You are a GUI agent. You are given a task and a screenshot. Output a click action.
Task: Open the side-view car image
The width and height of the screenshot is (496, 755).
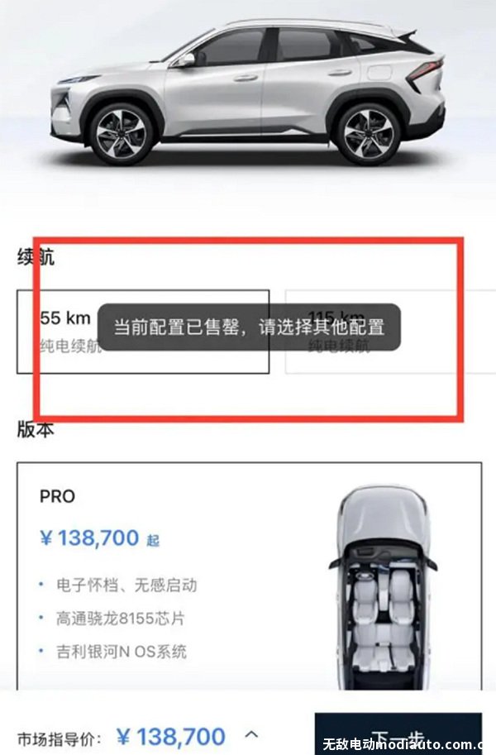(248, 92)
